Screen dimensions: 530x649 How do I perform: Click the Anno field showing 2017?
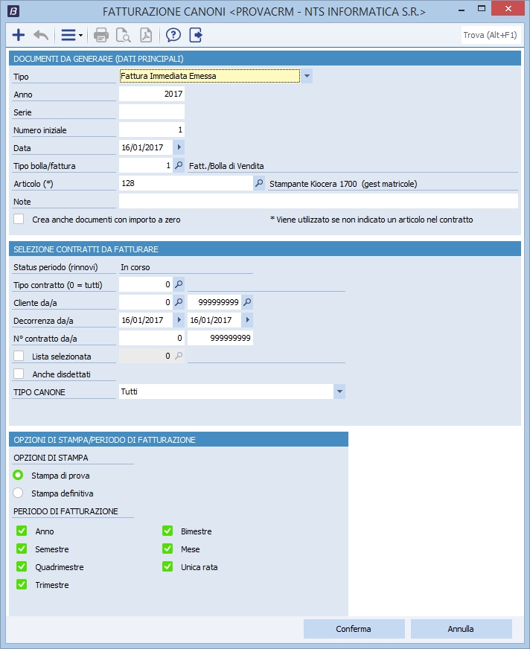[x=152, y=94]
